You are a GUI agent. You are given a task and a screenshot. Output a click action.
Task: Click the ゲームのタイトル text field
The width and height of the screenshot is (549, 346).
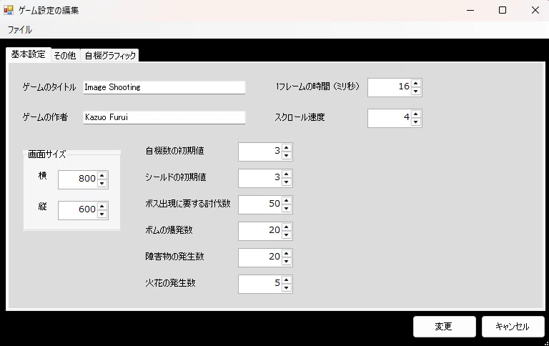(x=164, y=87)
